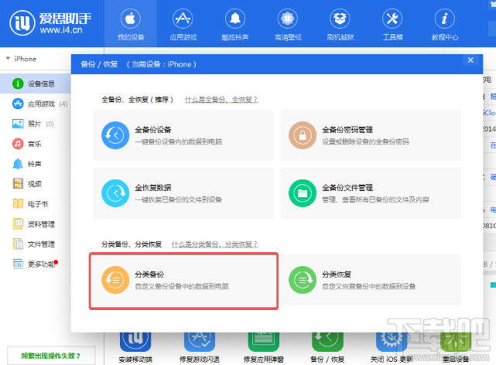Click the 全备份密码管理 lock icon

303,135
